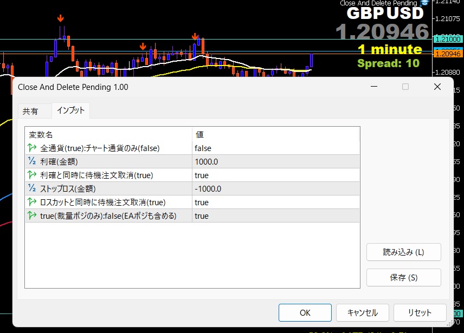Screen dimensions: 464x333
Task: Edit the -1000.0 stop loss value
Action: [x=276, y=189]
